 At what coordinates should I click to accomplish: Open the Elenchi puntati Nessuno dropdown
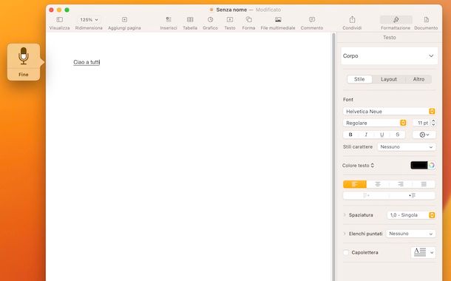click(x=411, y=234)
